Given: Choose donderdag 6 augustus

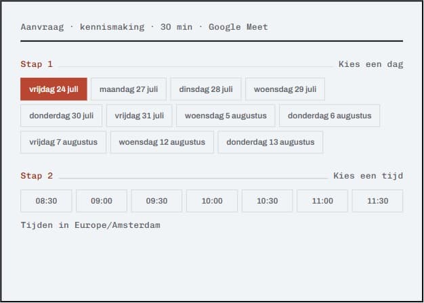Looking at the screenshot, I should (x=329, y=116).
